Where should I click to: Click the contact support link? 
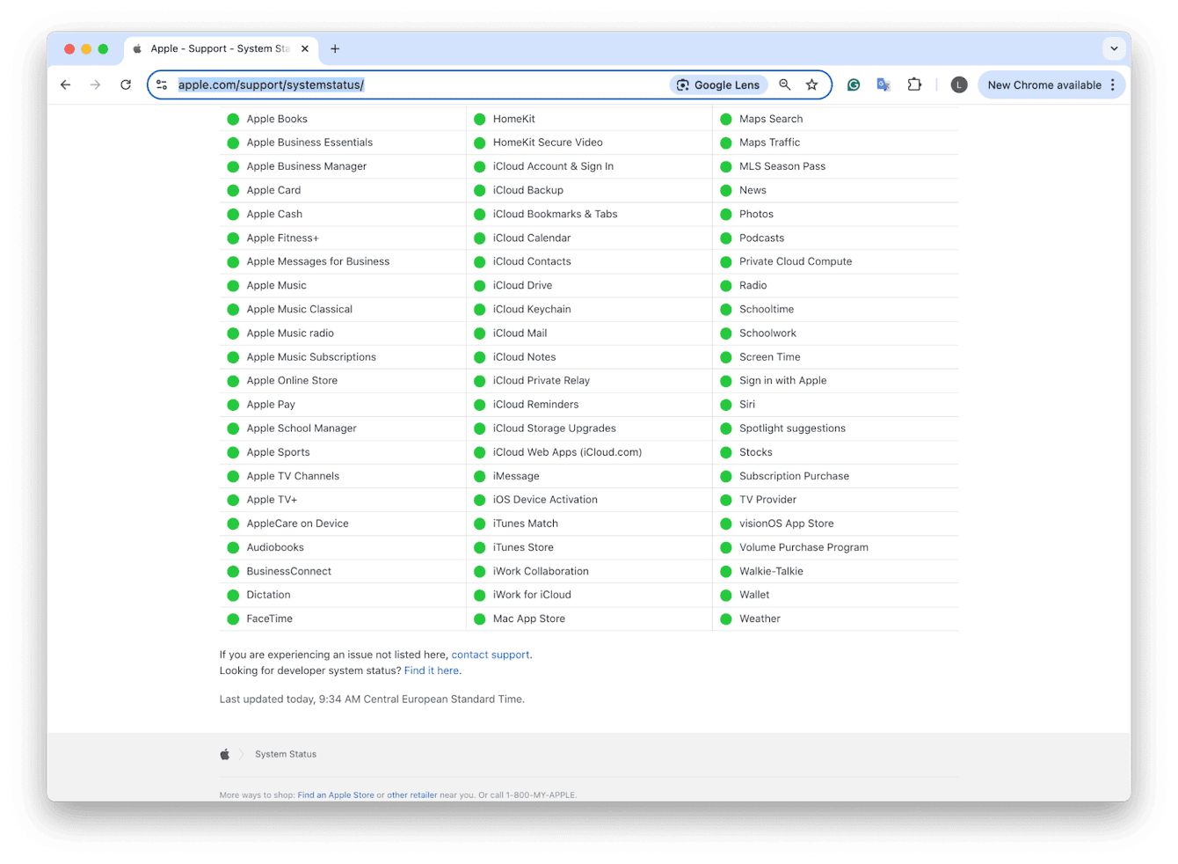(491, 655)
